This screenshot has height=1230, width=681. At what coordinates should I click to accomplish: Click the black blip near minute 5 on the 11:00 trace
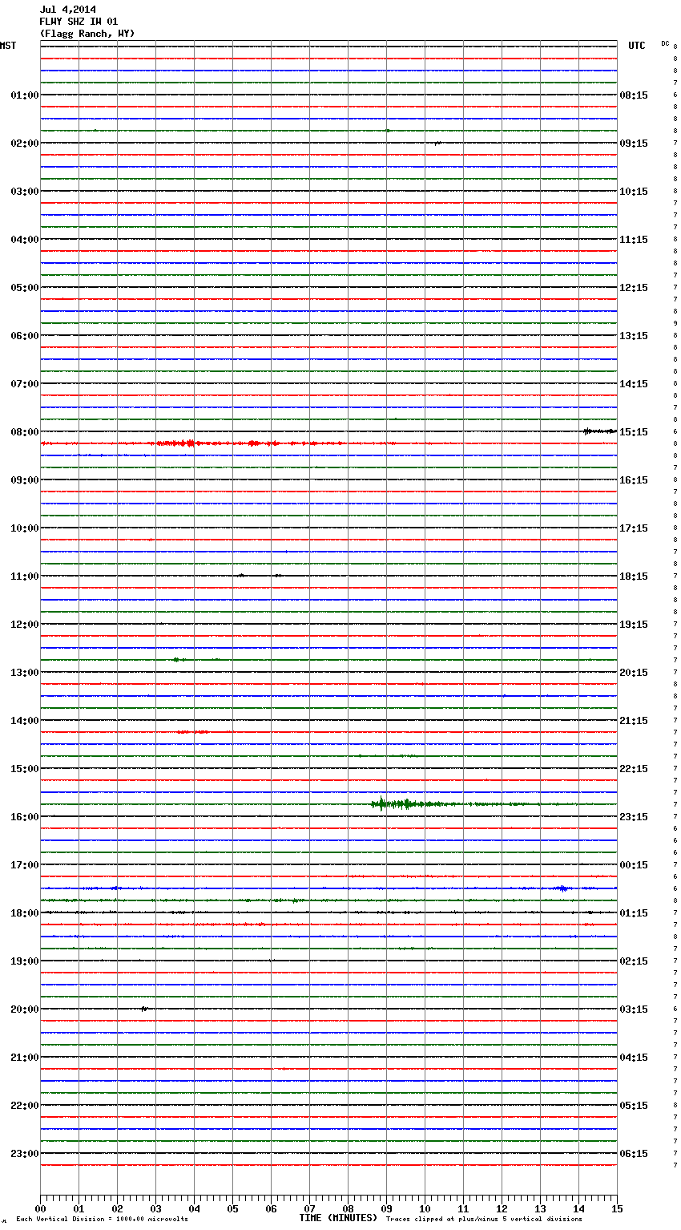tap(240, 576)
